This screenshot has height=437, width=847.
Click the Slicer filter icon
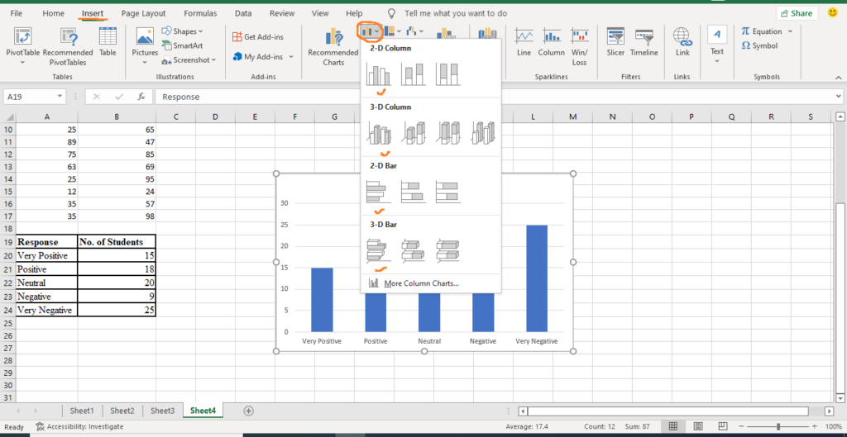coord(615,36)
